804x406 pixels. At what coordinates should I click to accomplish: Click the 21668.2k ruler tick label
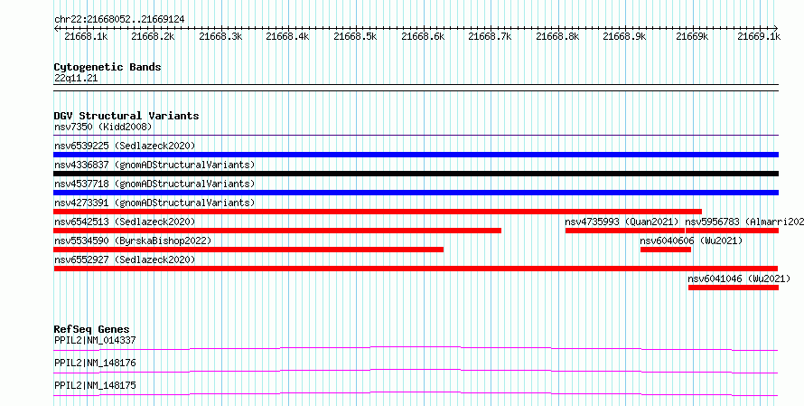tap(154, 36)
